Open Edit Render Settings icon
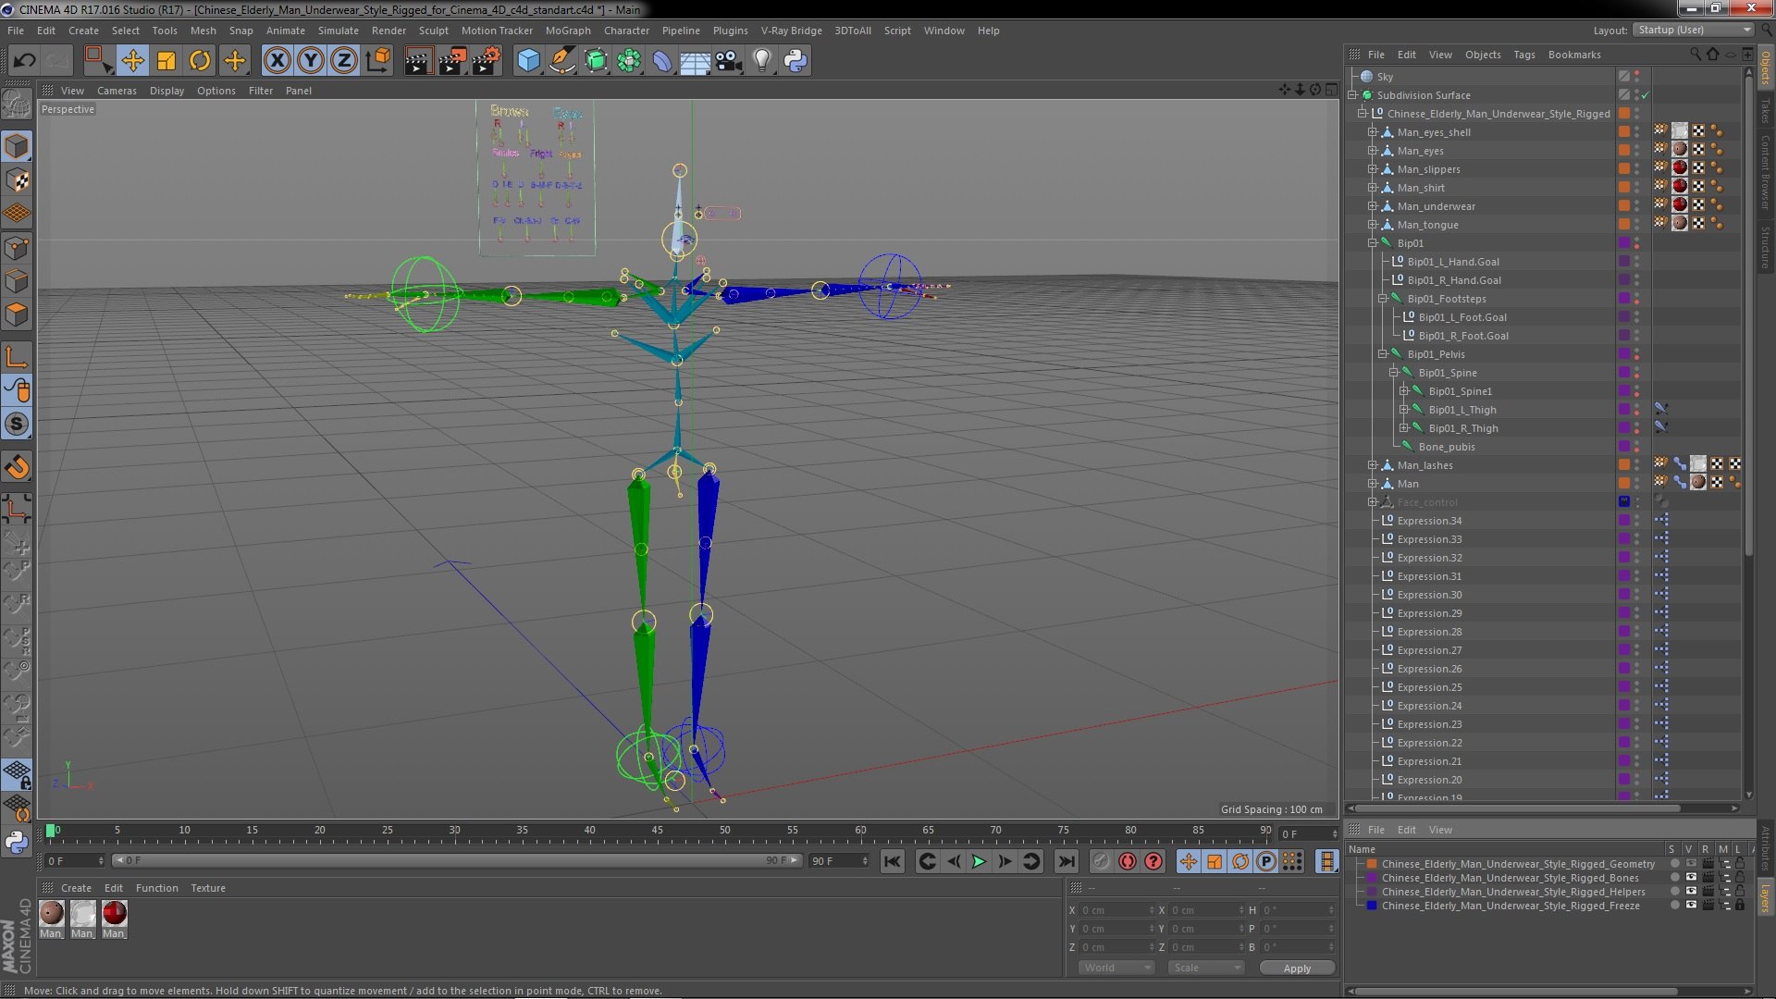Screen dimensions: 1776x999 (486, 61)
